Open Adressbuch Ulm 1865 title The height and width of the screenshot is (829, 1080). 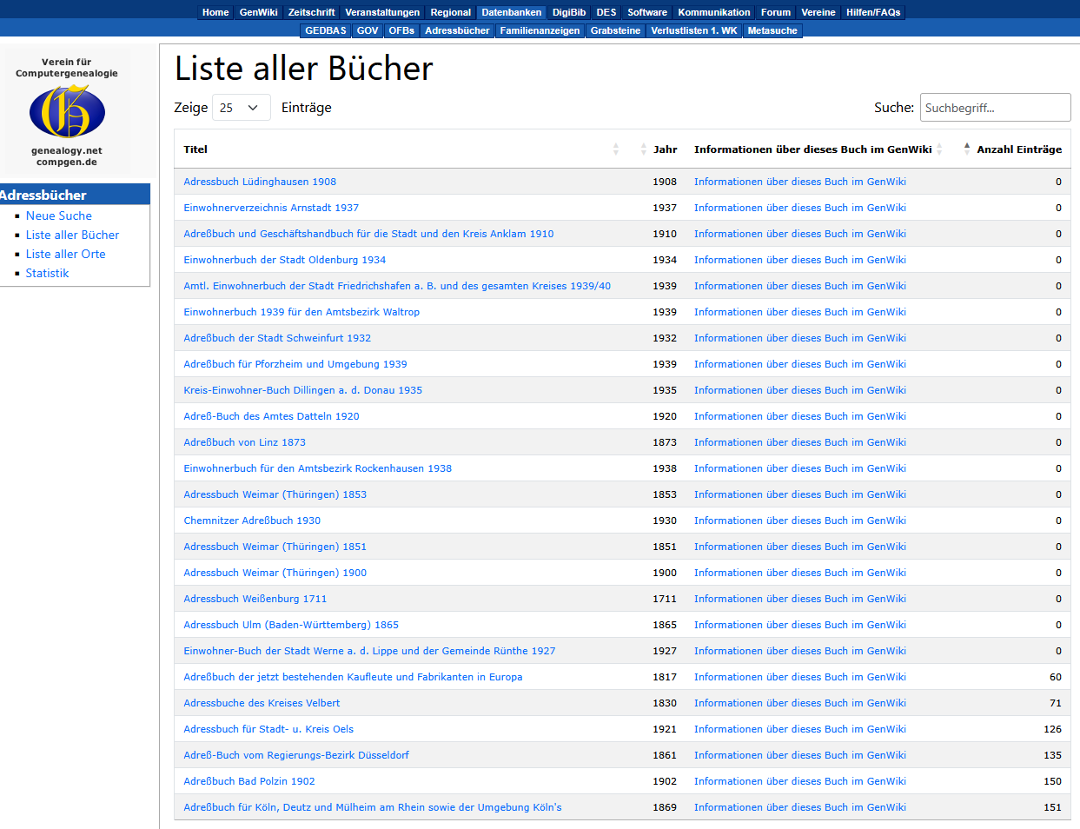coord(291,625)
